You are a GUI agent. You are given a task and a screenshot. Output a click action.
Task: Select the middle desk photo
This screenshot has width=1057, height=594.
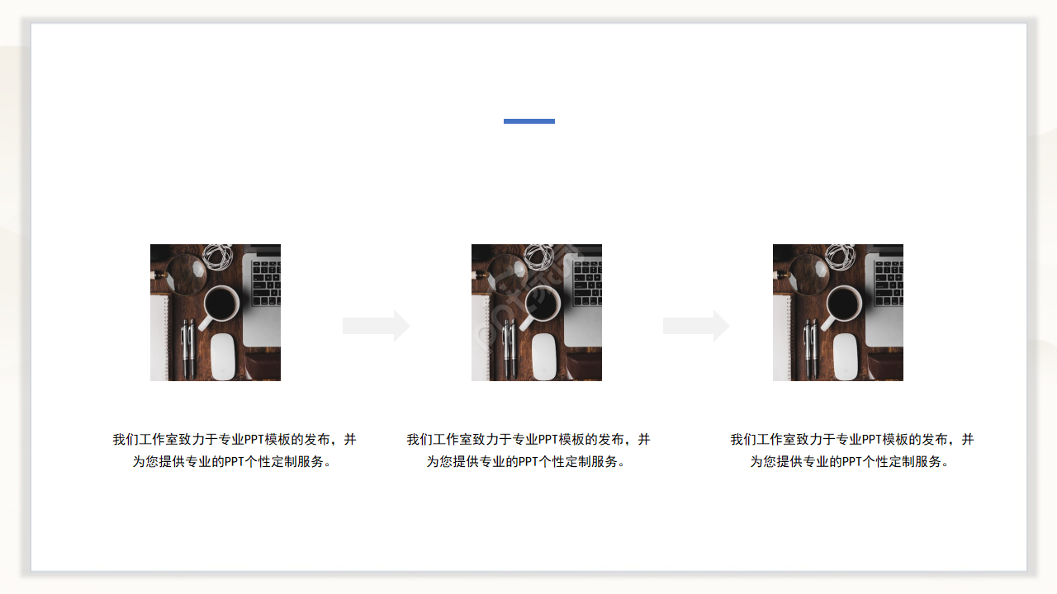pyautogui.click(x=536, y=312)
